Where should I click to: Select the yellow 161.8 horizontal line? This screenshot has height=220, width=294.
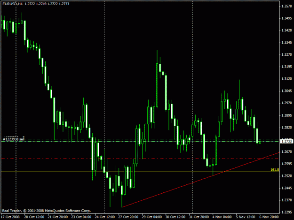coord(140,172)
